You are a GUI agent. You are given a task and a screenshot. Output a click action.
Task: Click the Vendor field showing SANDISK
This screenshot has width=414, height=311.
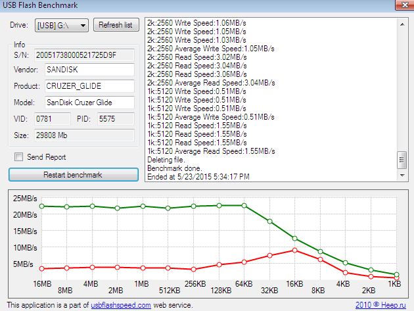(89, 70)
